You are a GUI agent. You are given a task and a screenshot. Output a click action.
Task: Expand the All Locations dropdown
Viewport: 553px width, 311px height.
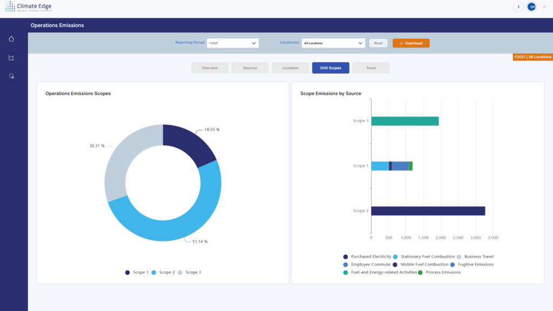click(x=333, y=43)
